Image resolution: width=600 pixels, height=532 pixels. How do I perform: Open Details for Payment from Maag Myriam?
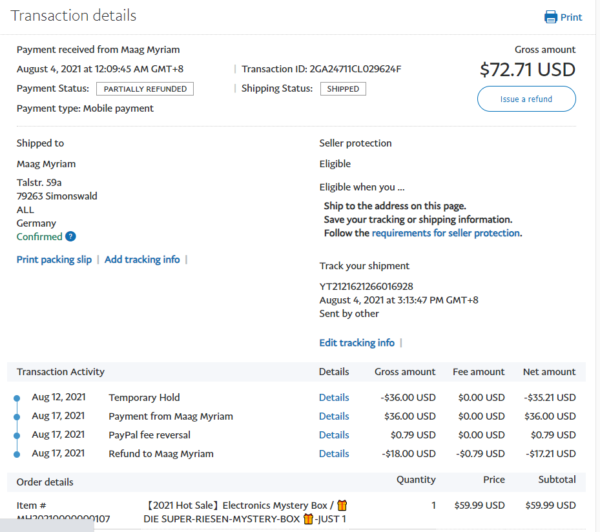click(x=334, y=416)
